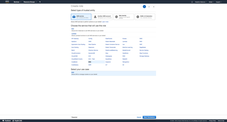Viewport: 227px width, 122px height.
Task: Choose EC2 - Fleet service
Action: coord(91,59)
